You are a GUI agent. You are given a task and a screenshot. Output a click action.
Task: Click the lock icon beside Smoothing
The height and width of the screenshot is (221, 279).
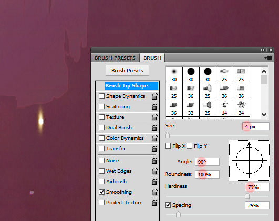click(154, 192)
